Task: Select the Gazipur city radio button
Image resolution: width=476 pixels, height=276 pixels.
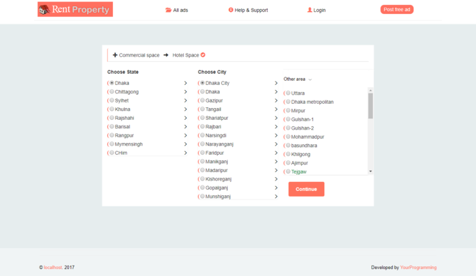Action: tap(202, 100)
